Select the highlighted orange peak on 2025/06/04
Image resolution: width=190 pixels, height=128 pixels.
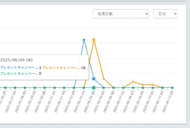[94, 40]
